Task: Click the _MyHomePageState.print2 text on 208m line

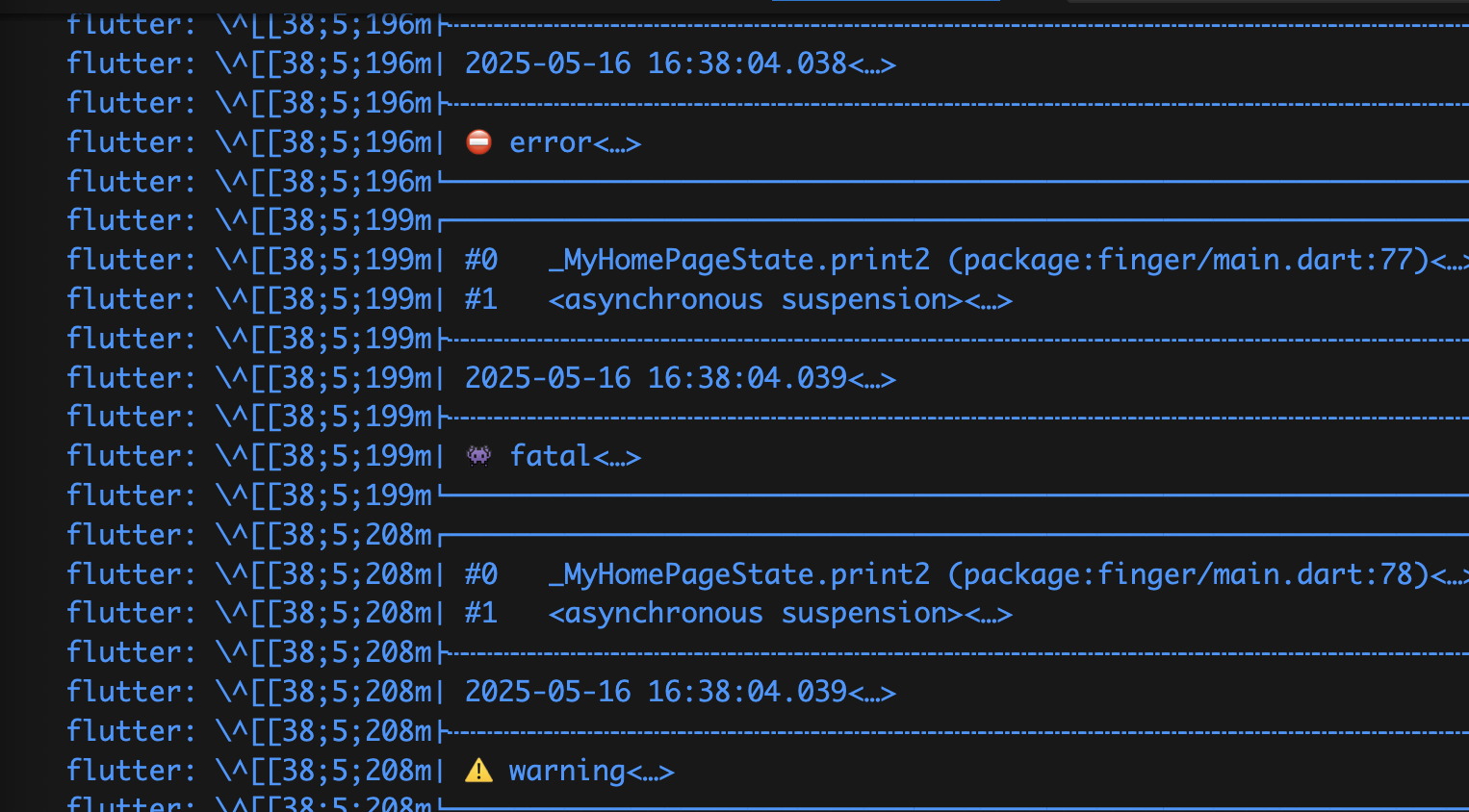Action: pos(739,574)
